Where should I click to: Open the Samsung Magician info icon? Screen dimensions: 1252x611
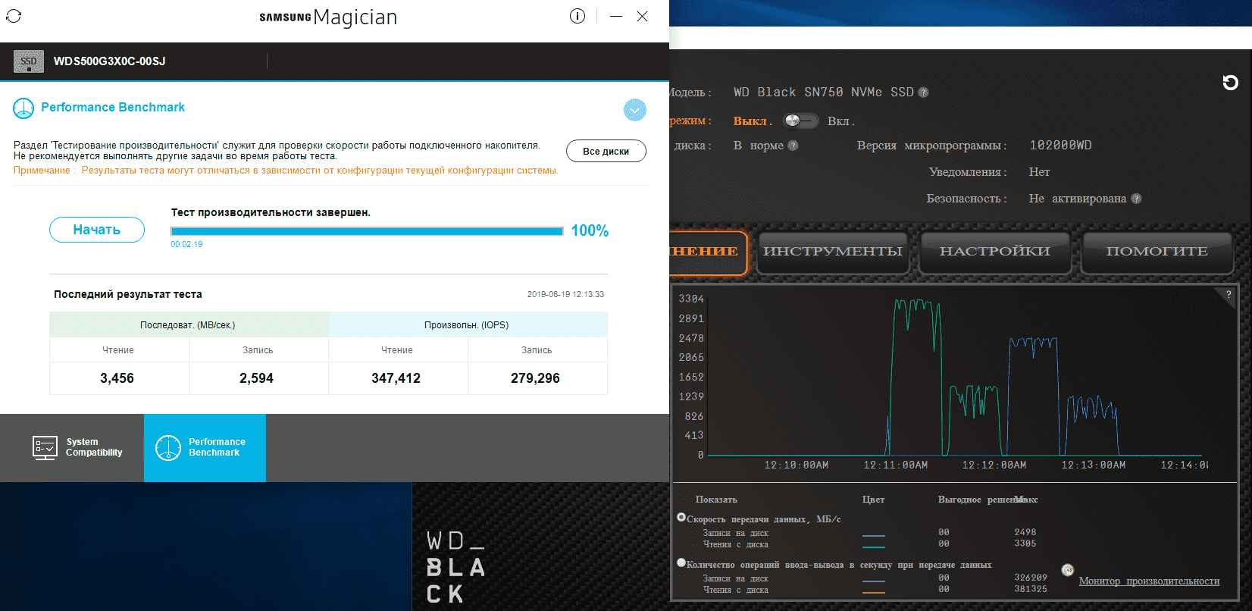point(577,16)
